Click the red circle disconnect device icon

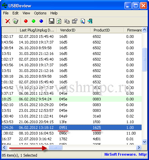tap(26, 21)
